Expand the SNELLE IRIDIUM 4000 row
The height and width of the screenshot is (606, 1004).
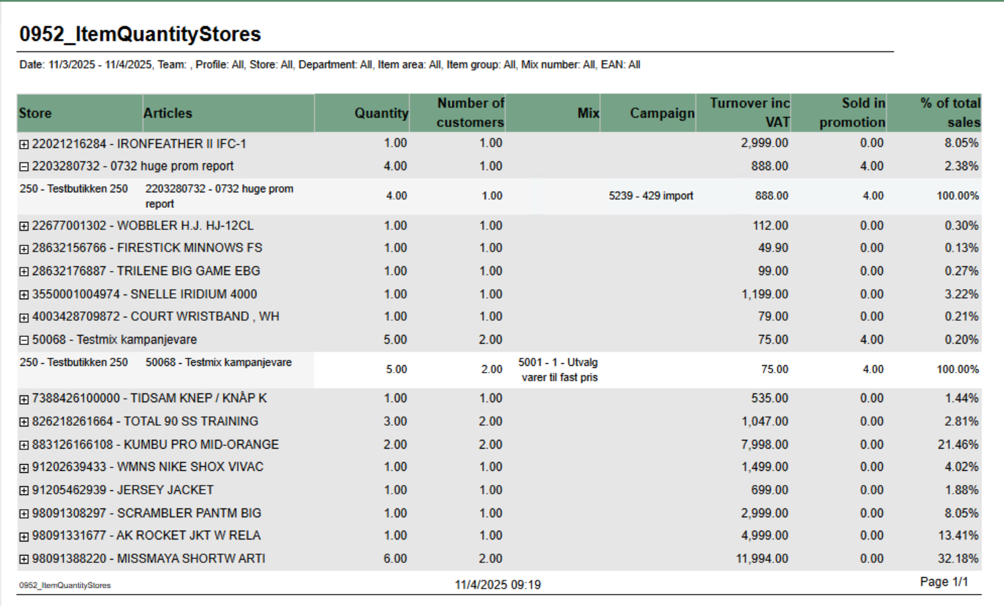click(x=24, y=295)
